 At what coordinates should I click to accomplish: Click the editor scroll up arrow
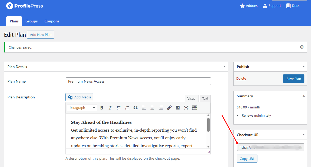208,116
